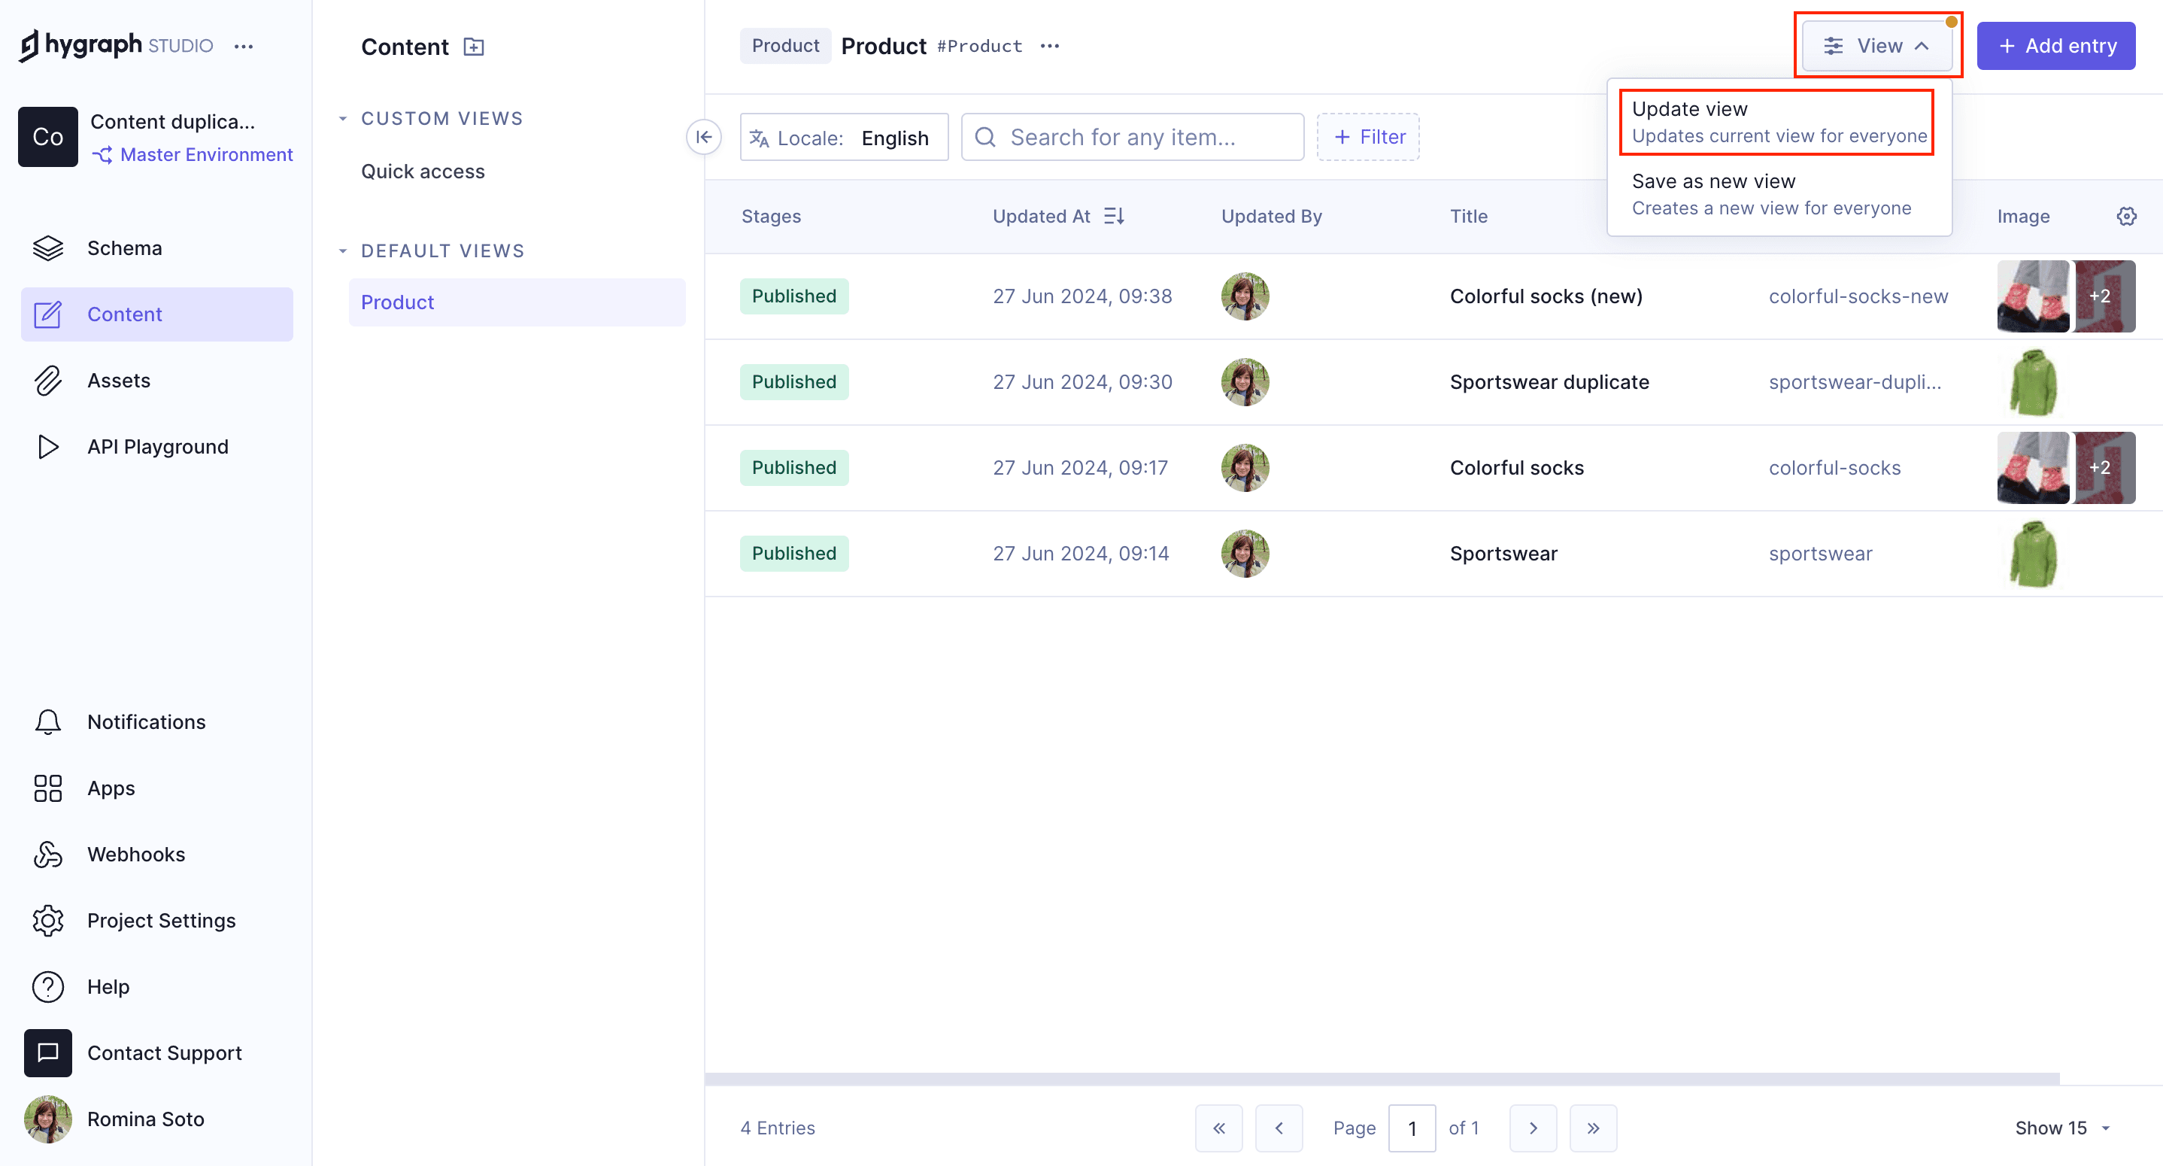Screen dimensions: 2163x1166
Task: Open the Locale English selector
Action: [843, 137]
